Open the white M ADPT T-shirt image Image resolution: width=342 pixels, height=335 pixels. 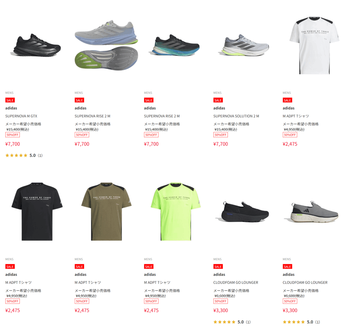[314, 45]
